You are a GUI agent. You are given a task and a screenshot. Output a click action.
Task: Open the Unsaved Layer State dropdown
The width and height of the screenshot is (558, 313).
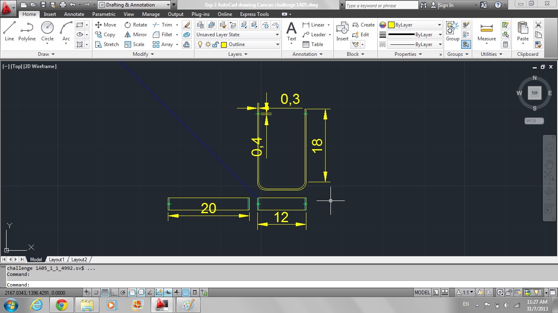coord(277,35)
